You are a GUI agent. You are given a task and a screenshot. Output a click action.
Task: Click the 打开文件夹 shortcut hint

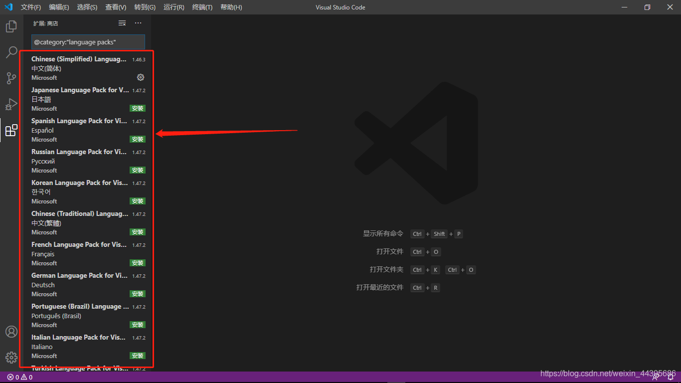click(x=386, y=270)
